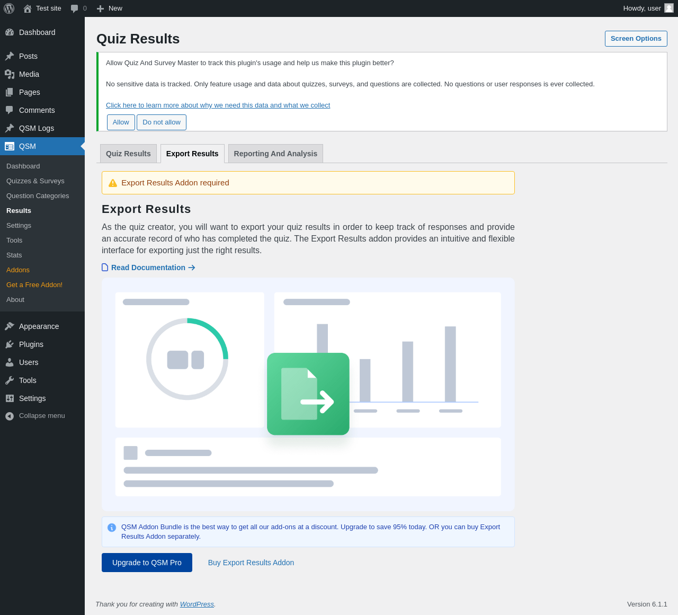This screenshot has width=678, height=615.
Task: Click the Do not allow button
Action: (162, 122)
